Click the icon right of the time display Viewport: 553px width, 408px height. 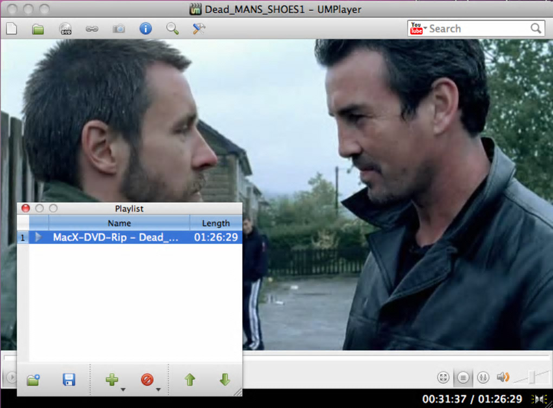point(539,399)
